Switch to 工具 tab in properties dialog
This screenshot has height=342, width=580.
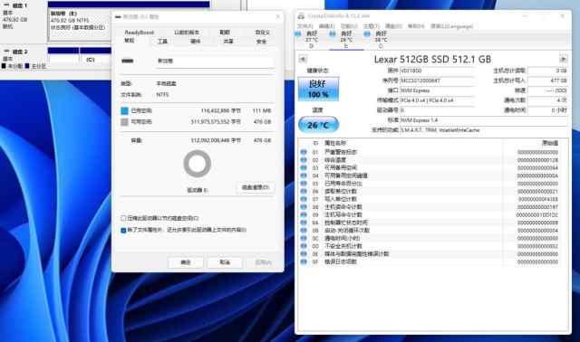pyautogui.click(x=162, y=42)
